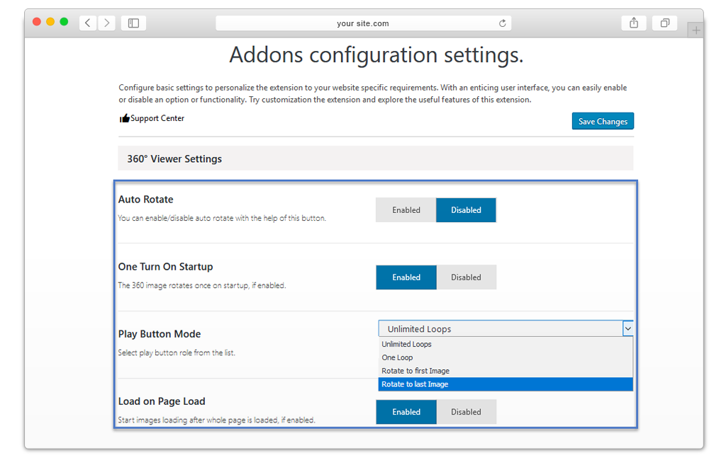Minimize the browser with yellow button
This screenshot has height=455, width=726.
coord(50,22)
